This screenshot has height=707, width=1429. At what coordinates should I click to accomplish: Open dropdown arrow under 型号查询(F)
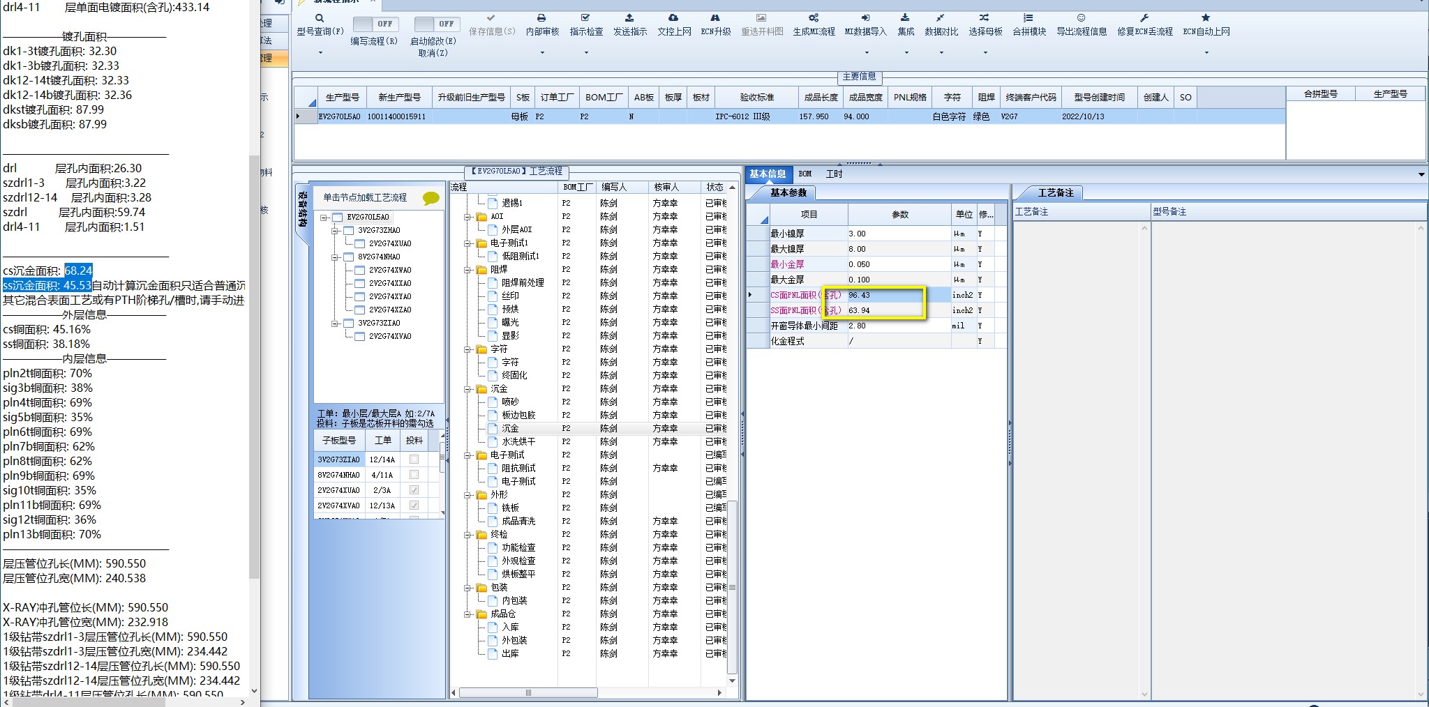(x=320, y=53)
